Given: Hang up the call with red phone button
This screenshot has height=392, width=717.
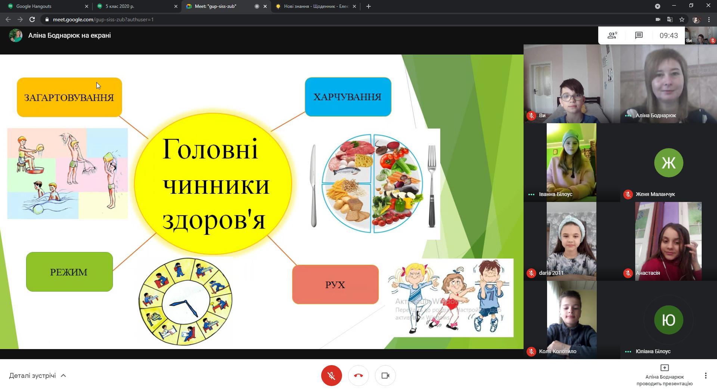Looking at the screenshot, I should (x=358, y=376).
